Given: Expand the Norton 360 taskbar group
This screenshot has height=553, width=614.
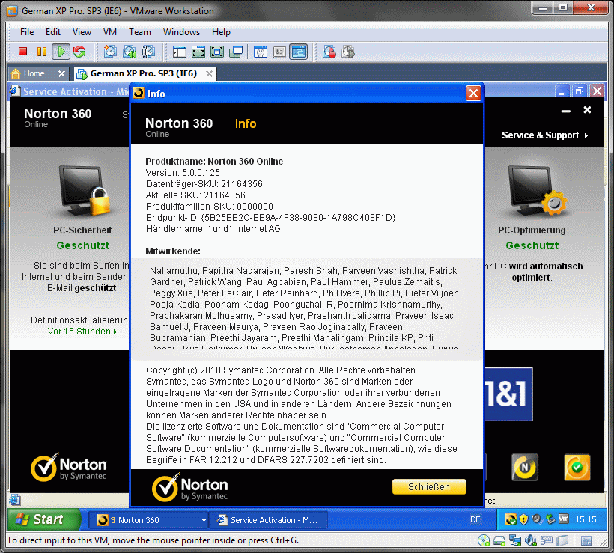Looking at the screenshot, I should (204, 520).
